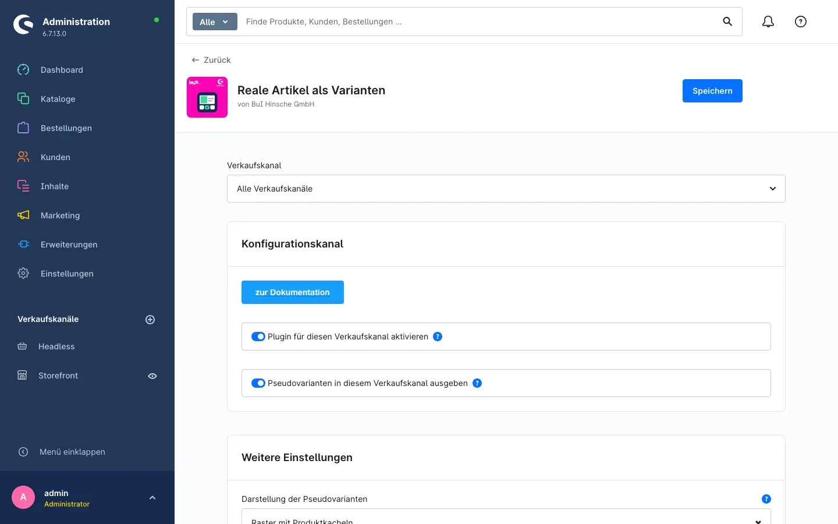Open Darstellung der Pseudovarianten dropdown
The height and width of the screenshot is (524, 838).
click(506, 517)
